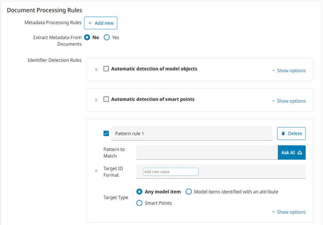Click the Identifier Detection Rules label
Image resolution: width=323 pixels, height=225 pixels.
click(x=55, y=60)
